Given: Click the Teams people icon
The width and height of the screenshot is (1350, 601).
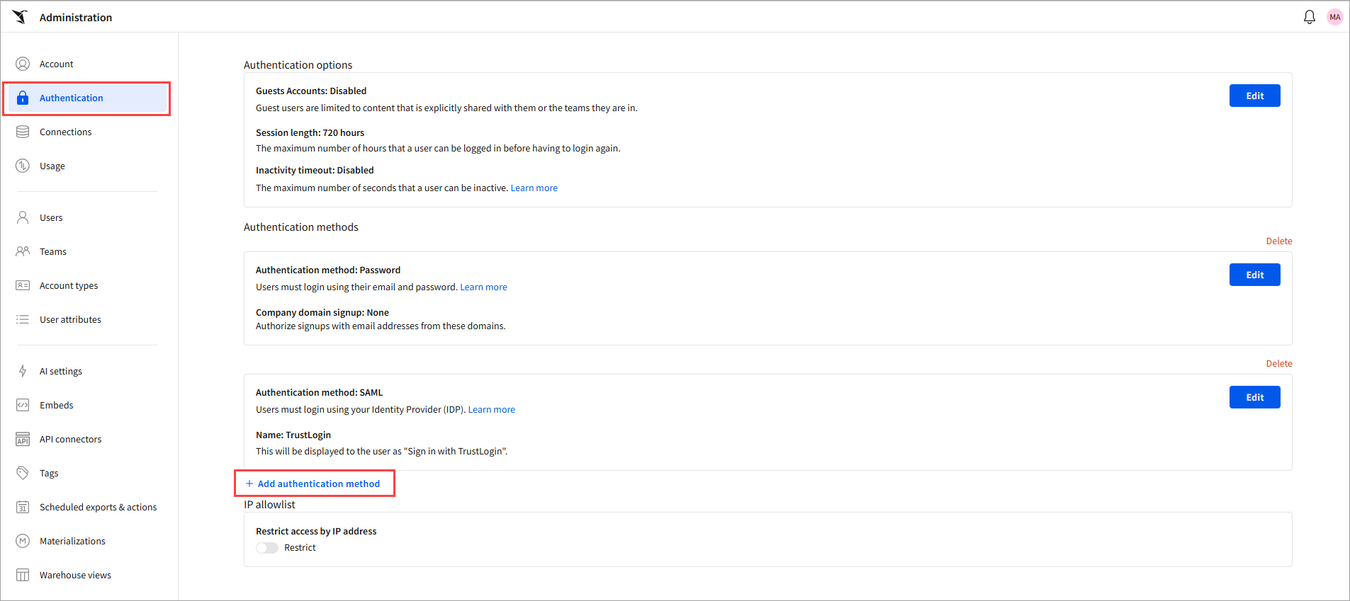Looking at the screenshot, I should [x=23, y=251].
